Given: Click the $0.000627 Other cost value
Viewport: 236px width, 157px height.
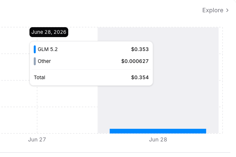Looking at the screenshot, I should click(x=135, y=61).
